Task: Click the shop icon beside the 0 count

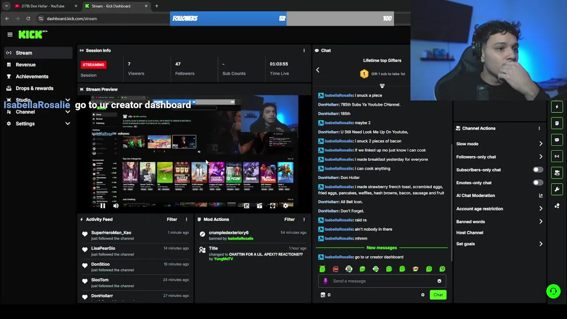Action: [x=323, y=295]
